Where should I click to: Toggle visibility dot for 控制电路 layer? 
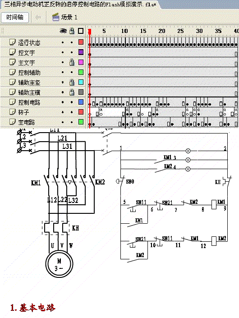point(63,102)
